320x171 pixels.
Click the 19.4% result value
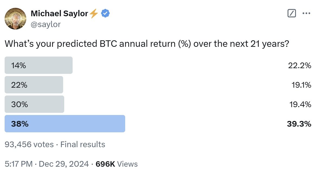(300, 104)
